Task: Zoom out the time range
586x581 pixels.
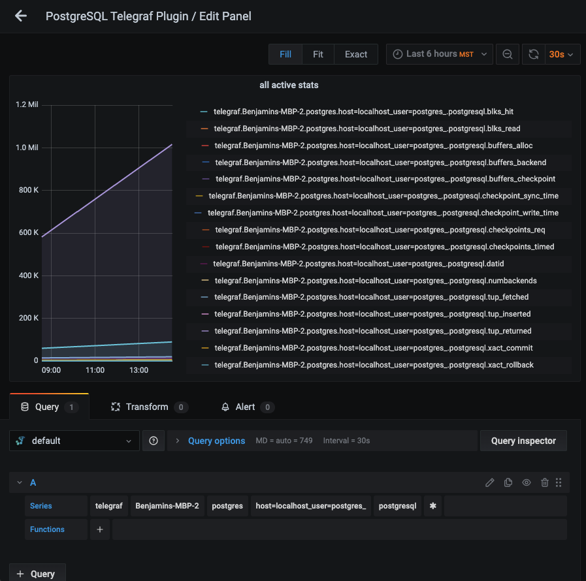Action: pos(507,54)
